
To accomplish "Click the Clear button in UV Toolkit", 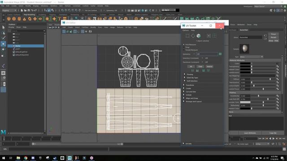I will click(x=200, y=67).
